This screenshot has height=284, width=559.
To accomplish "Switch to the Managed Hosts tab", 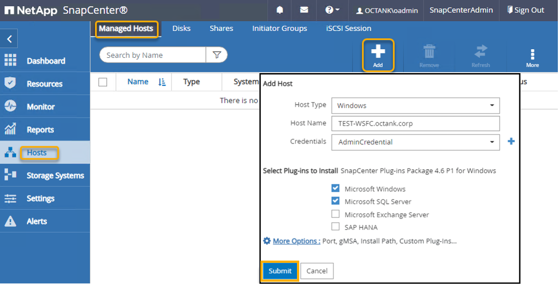I will point(126,29).
